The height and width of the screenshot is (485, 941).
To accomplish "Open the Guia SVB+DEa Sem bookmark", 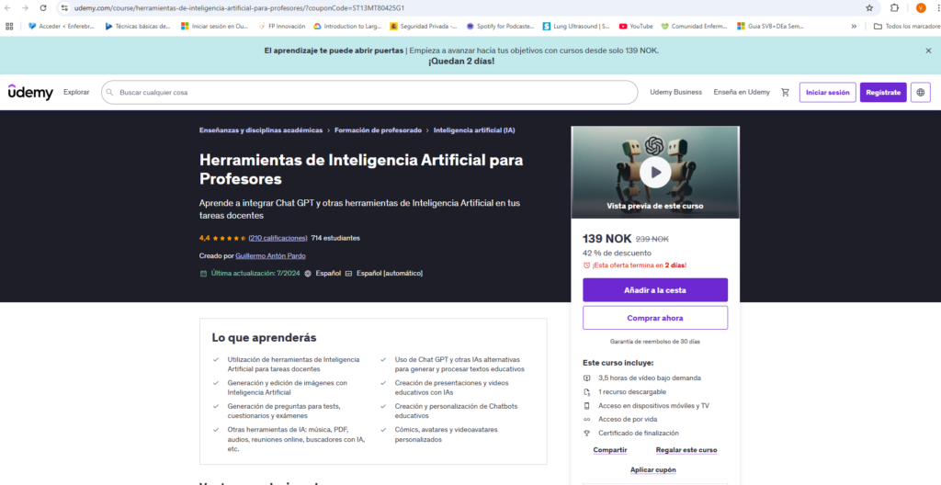I will [x=771, y=26].
